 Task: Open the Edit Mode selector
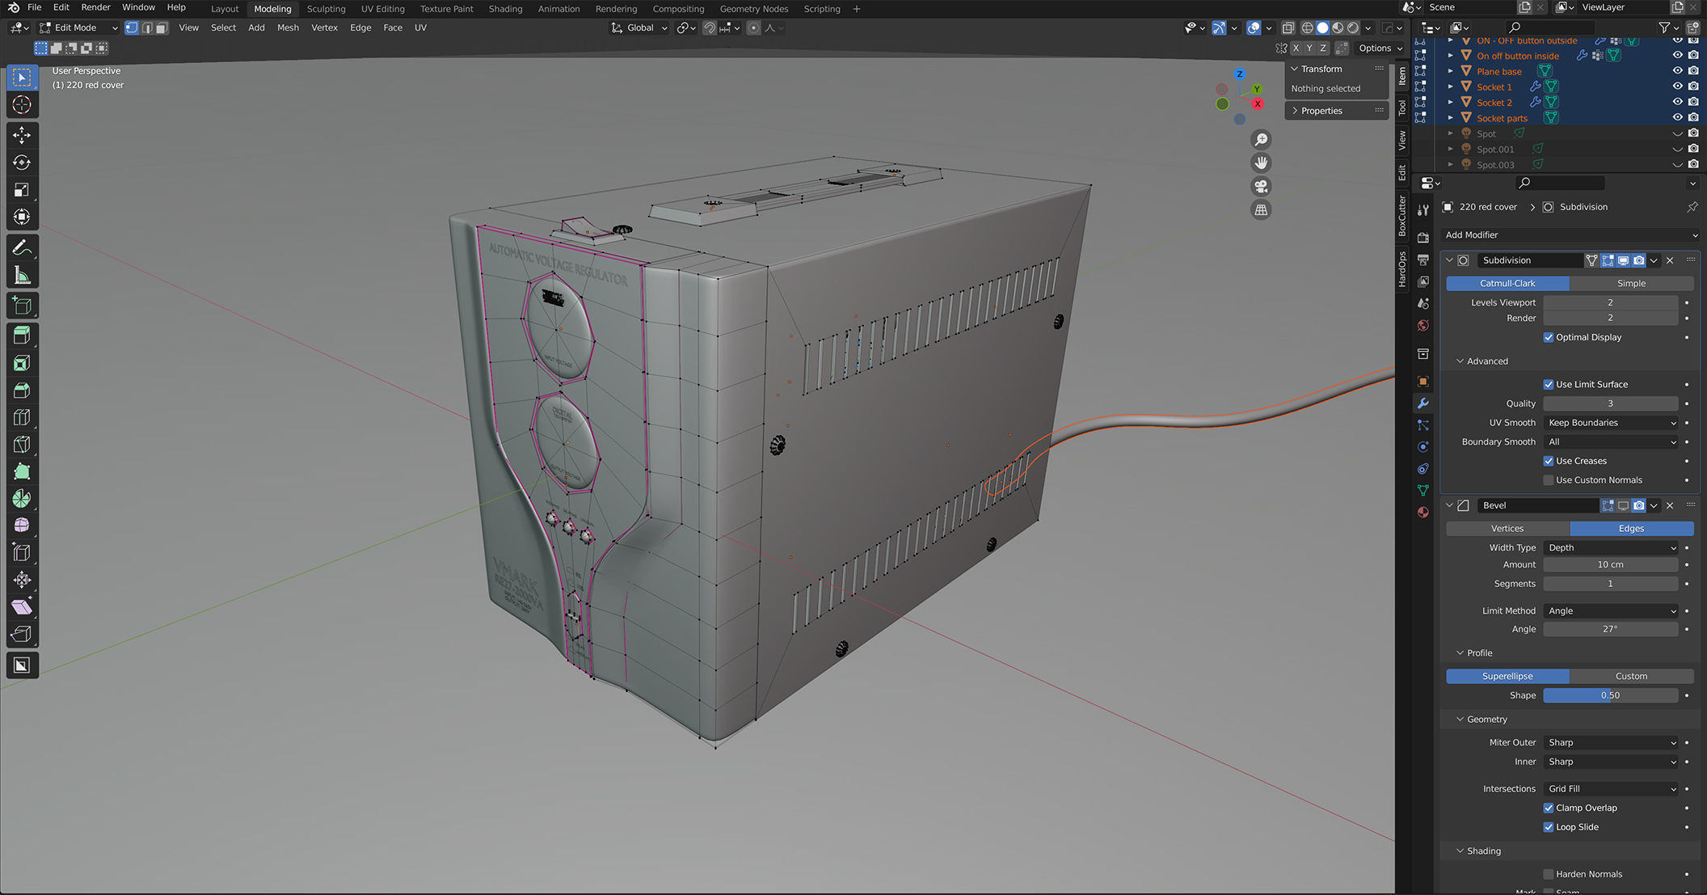78,27
